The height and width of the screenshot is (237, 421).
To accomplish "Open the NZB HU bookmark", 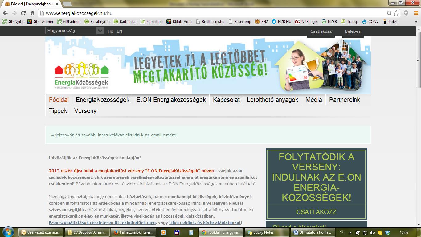I will pyautogui.click(x=281, y=22).
